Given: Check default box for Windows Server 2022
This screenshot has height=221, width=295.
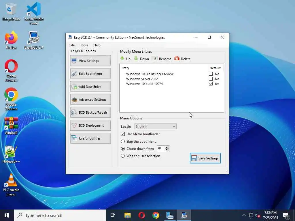Looking at the screenshot, I should (x=211, y=79).
